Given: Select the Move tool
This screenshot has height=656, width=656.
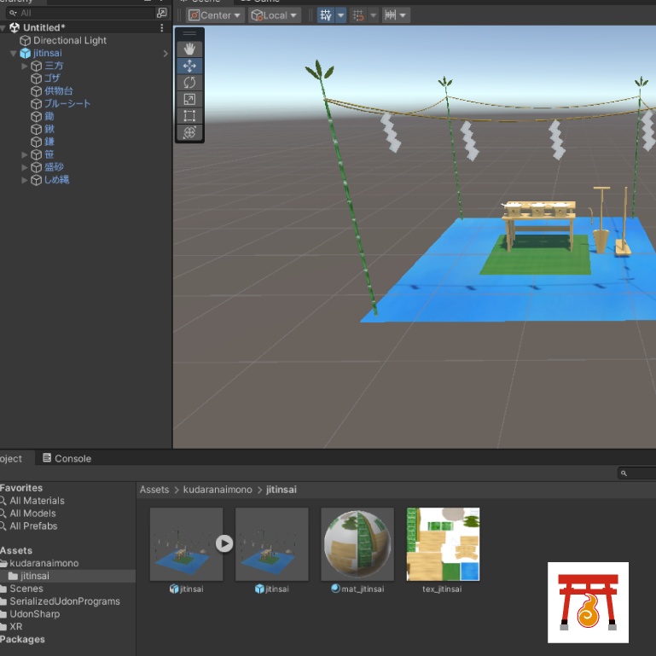Looking at the screenshot, I should [189, 66].
